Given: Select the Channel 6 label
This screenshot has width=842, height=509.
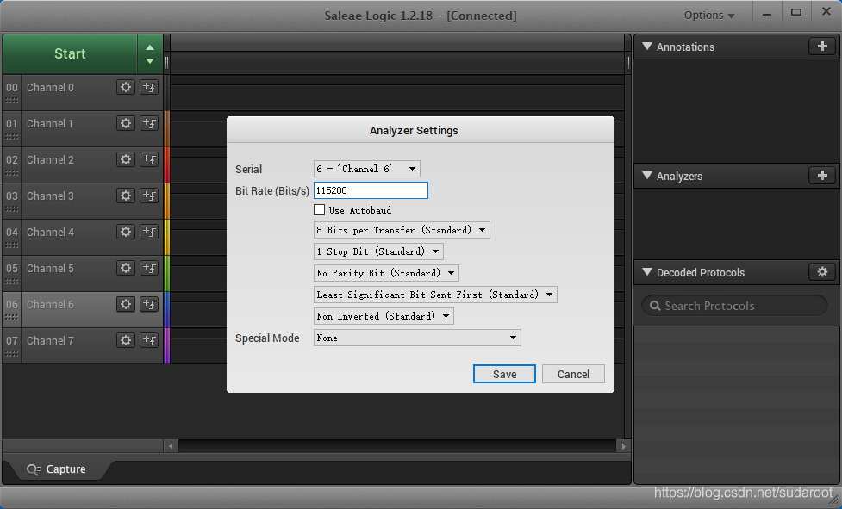Looking at the screenshot, I should 50,305.
